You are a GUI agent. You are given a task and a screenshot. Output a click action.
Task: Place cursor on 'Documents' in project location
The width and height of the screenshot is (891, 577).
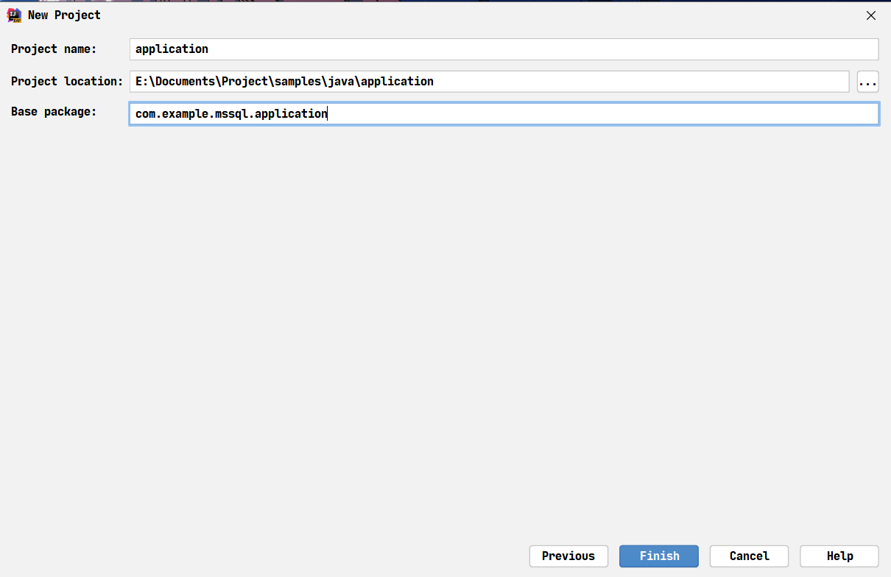(182, 82)
